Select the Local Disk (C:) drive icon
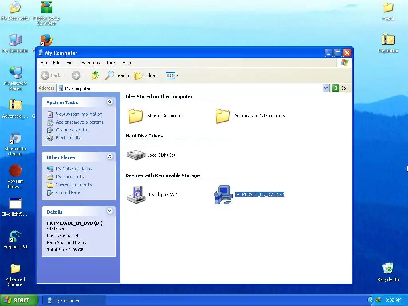408x306 pixels. click(x=136, y=155)
